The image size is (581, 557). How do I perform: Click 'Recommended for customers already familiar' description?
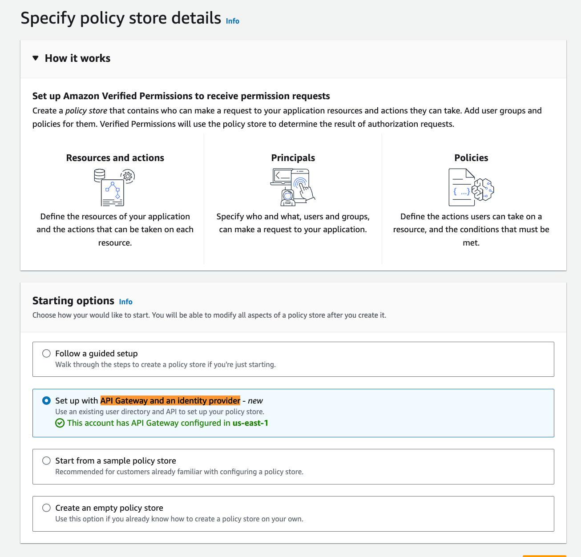(179, 472)
